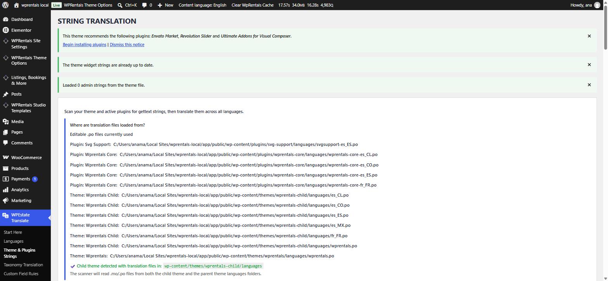
Task: Click the Dismiss this notice link
Action: [x=127, y=45]
